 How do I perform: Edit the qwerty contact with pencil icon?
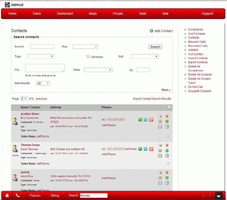click(x=160, y=172)
